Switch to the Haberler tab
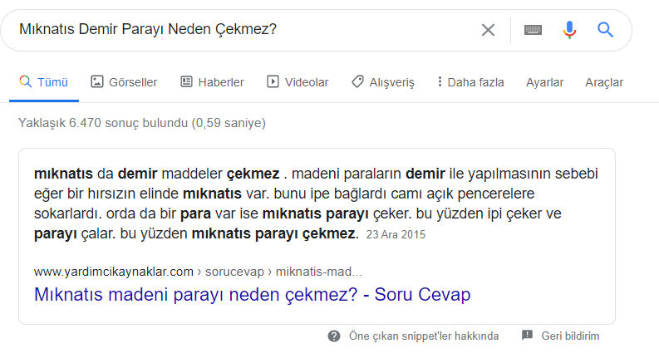Screen dimensions: 659x363 pyautogui.click(x=213, y=82)
